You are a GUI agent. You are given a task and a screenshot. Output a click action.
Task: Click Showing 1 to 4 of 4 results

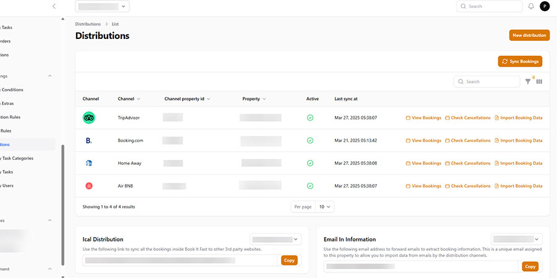click(109, 207)
